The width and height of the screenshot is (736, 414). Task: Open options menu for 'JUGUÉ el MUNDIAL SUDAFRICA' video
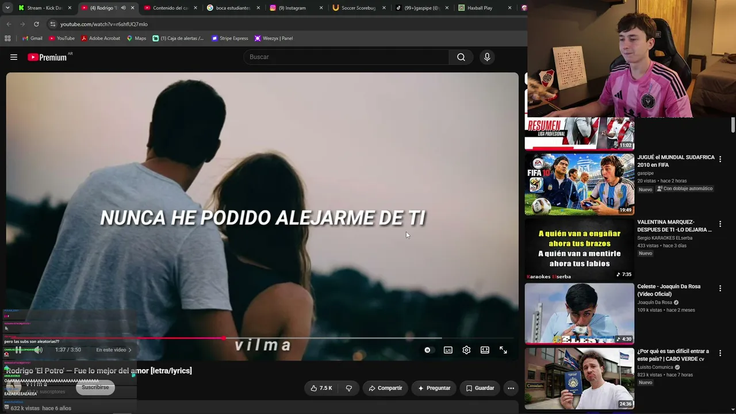(x=720, y=159)
